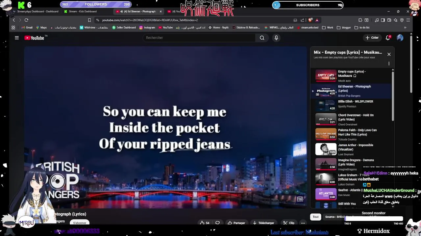Click the Partager button

236,223
